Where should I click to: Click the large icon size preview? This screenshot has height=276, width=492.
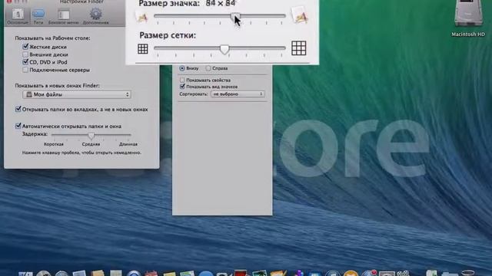[299, 15]
